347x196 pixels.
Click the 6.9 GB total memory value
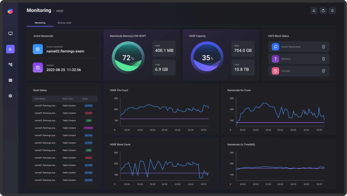click(161, 69)
